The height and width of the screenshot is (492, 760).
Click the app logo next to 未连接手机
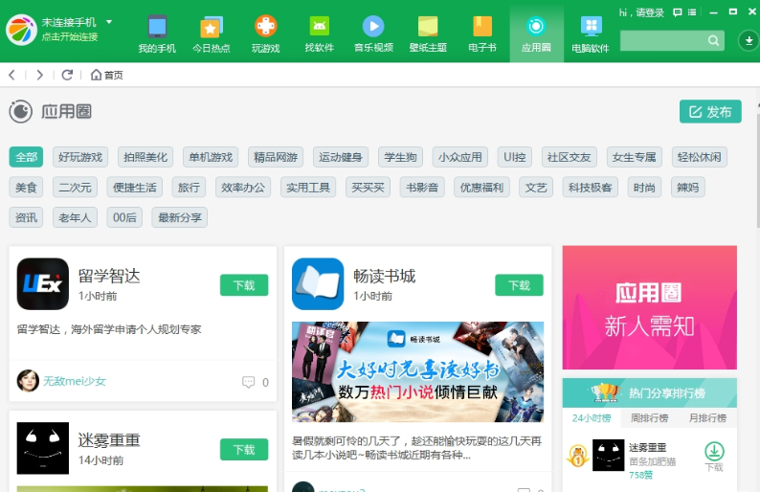click(x=21, y=30)
